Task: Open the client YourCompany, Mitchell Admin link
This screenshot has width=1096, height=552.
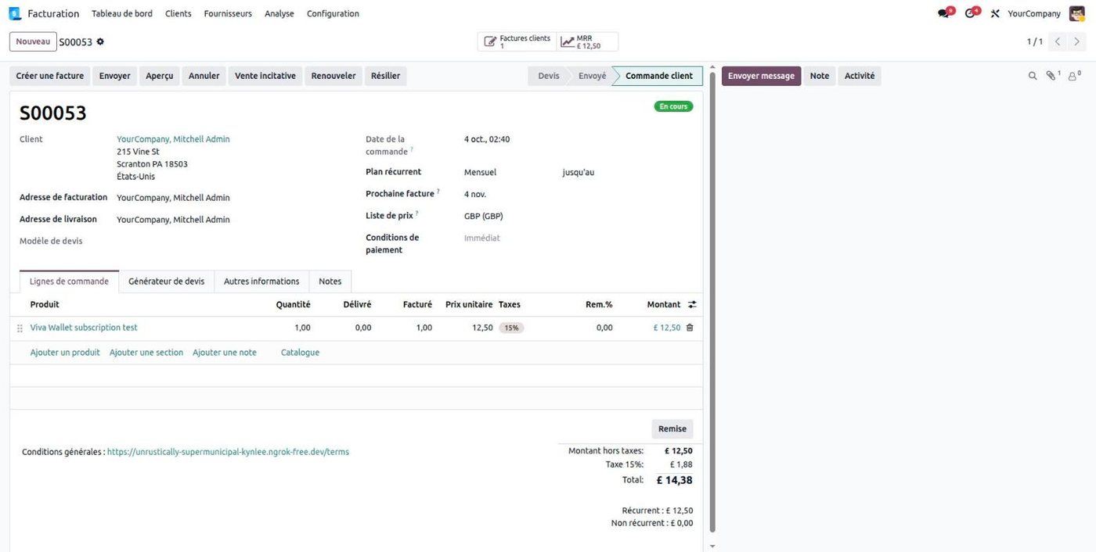Action: (173, 139)
